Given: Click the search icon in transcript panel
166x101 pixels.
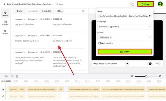Looking at the screenshot, I should pyautogui.click(x=83, y=11).
